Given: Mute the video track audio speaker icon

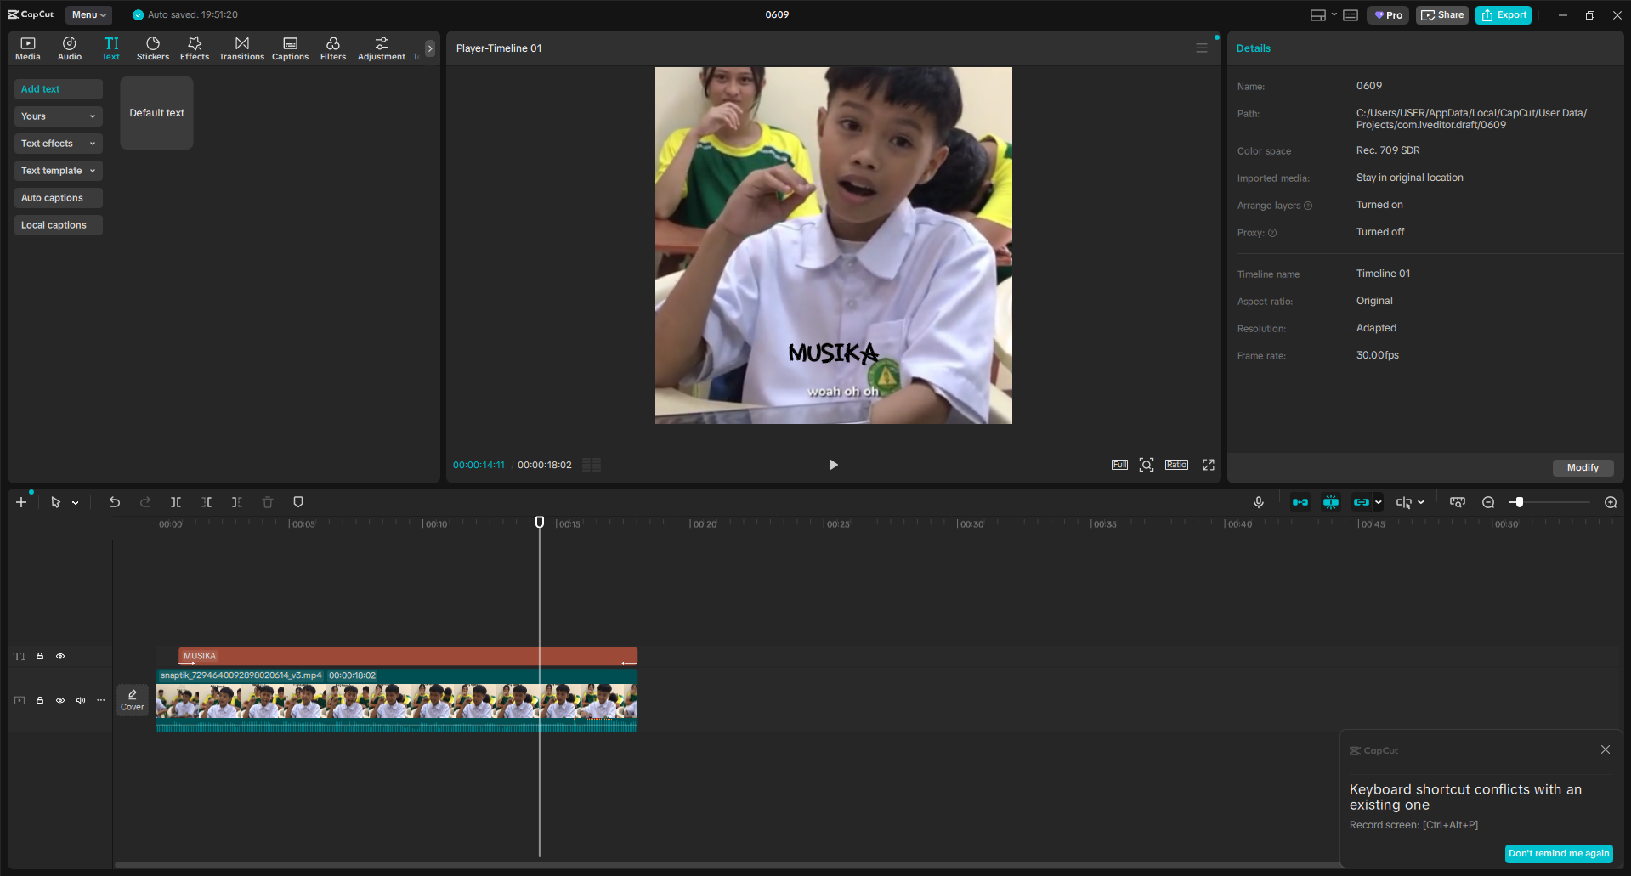Looking at the screenshot, I should (x=81, y=700).
